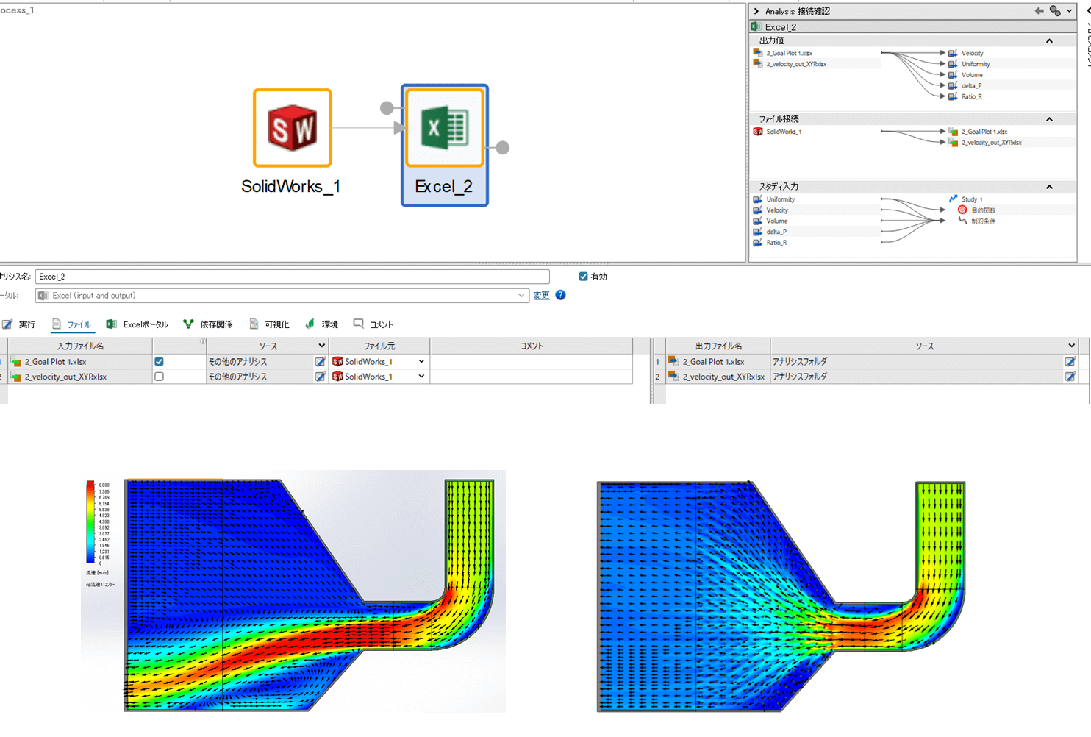Edit source for input 2_velocity_out_XYP.xlsx
The height and width of the screenshot is (737, 1091).
pos(320,377)
